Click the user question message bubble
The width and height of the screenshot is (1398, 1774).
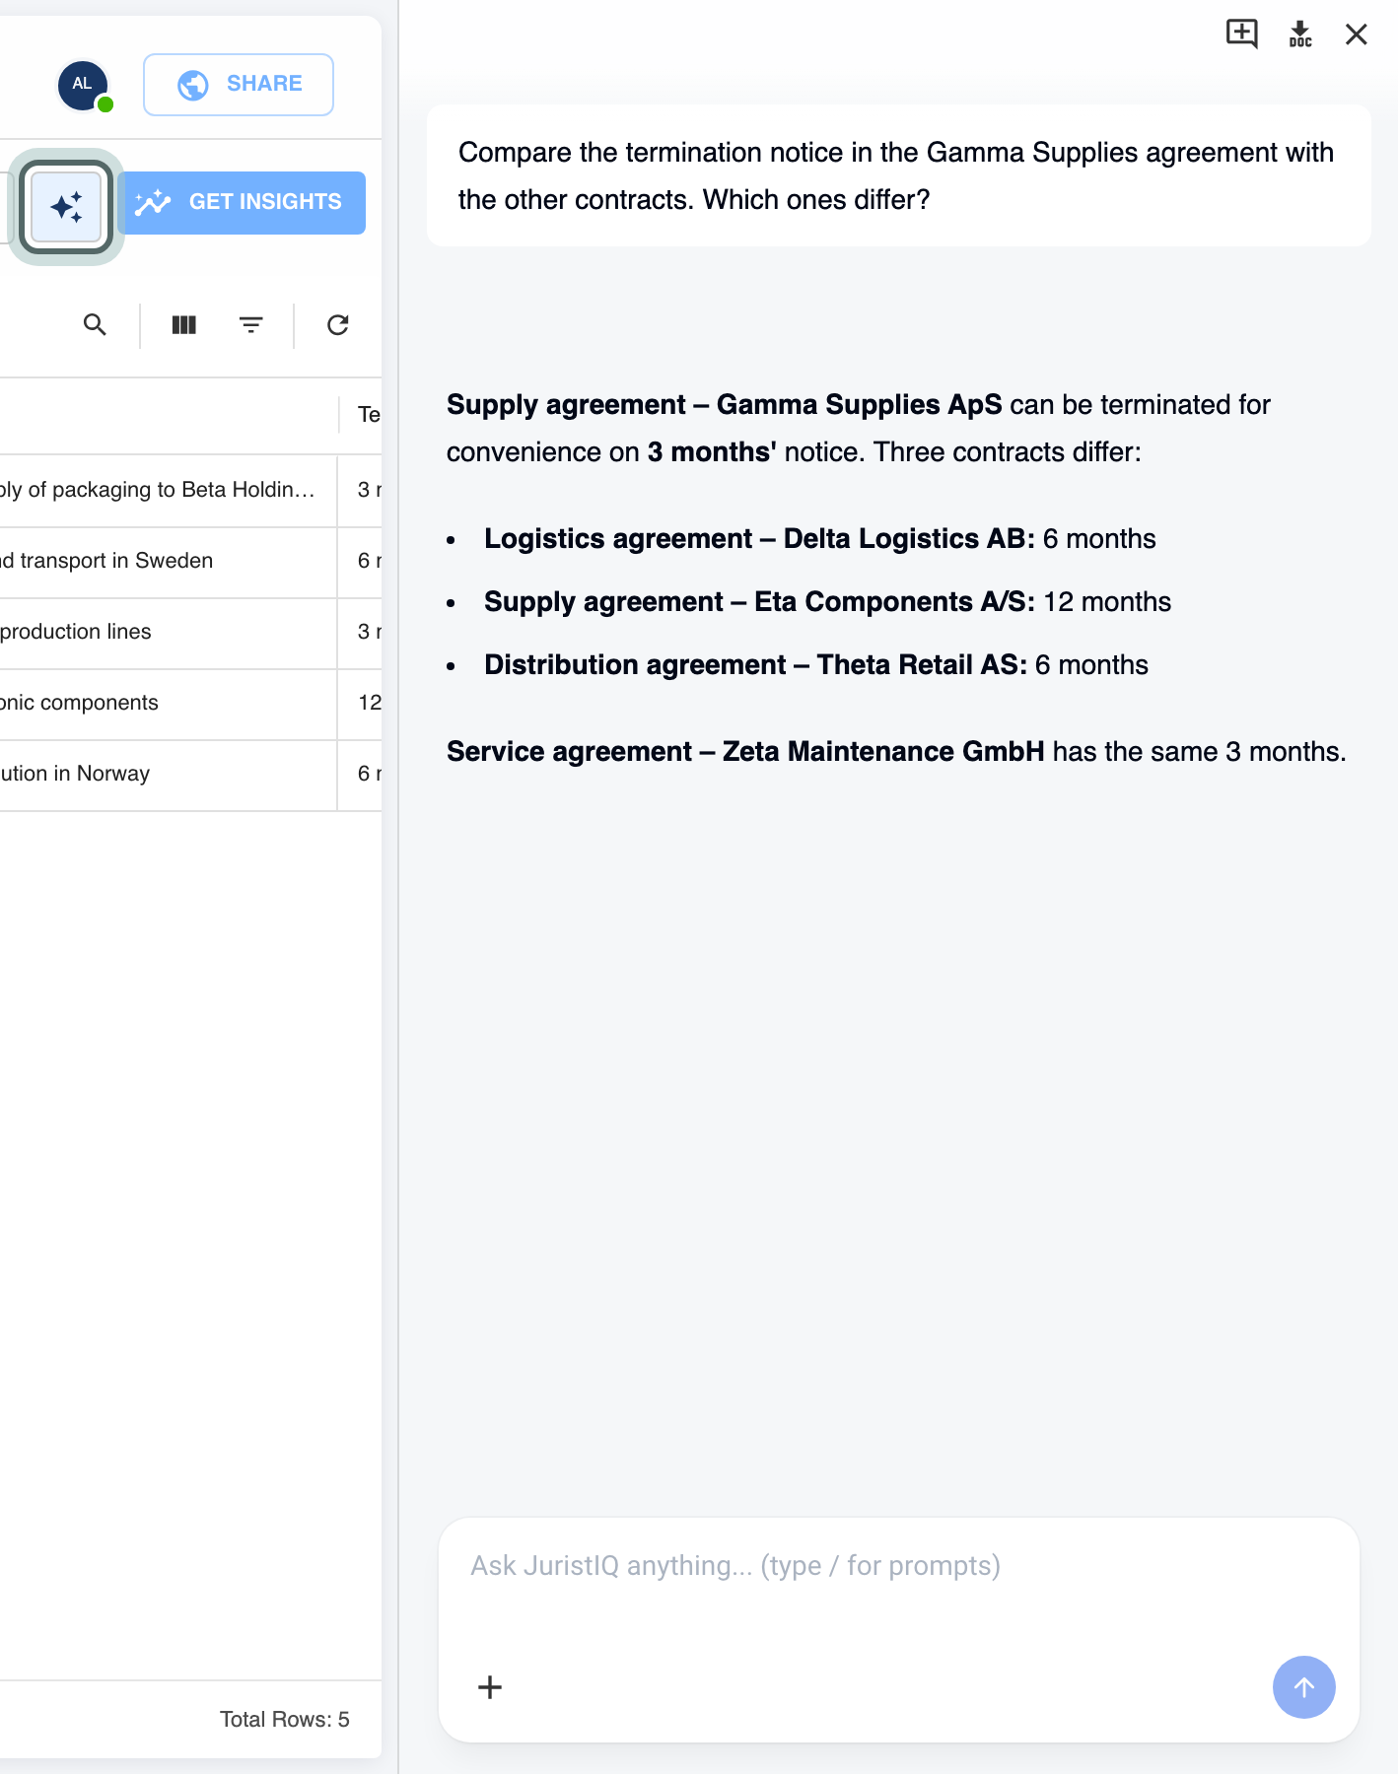[899, 175]
